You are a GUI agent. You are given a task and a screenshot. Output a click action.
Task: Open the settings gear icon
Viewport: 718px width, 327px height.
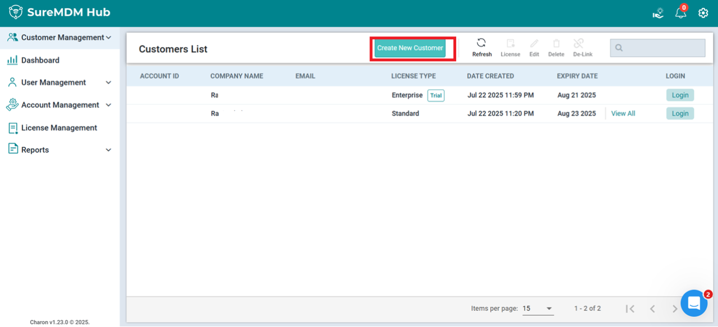[703, 13]
